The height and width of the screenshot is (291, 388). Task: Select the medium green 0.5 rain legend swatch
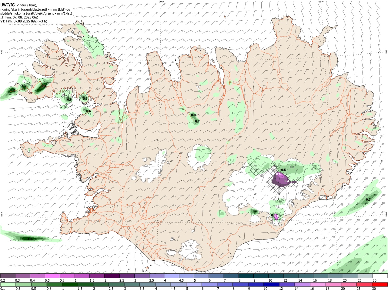click(39, 284)
